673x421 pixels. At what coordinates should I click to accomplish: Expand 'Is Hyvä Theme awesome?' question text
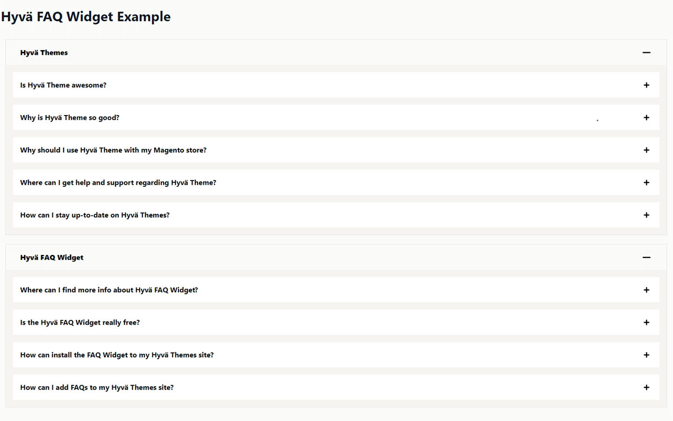click(x=63, y=85)
